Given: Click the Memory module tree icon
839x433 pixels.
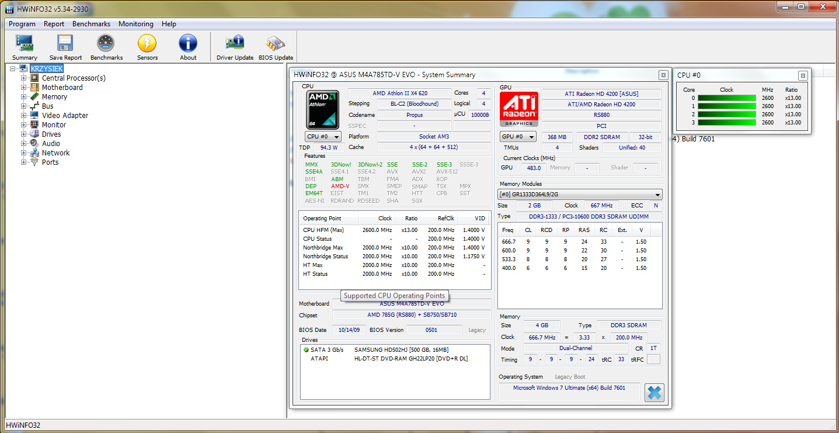Looking at the screenshot, I should (x=34, y=96).
